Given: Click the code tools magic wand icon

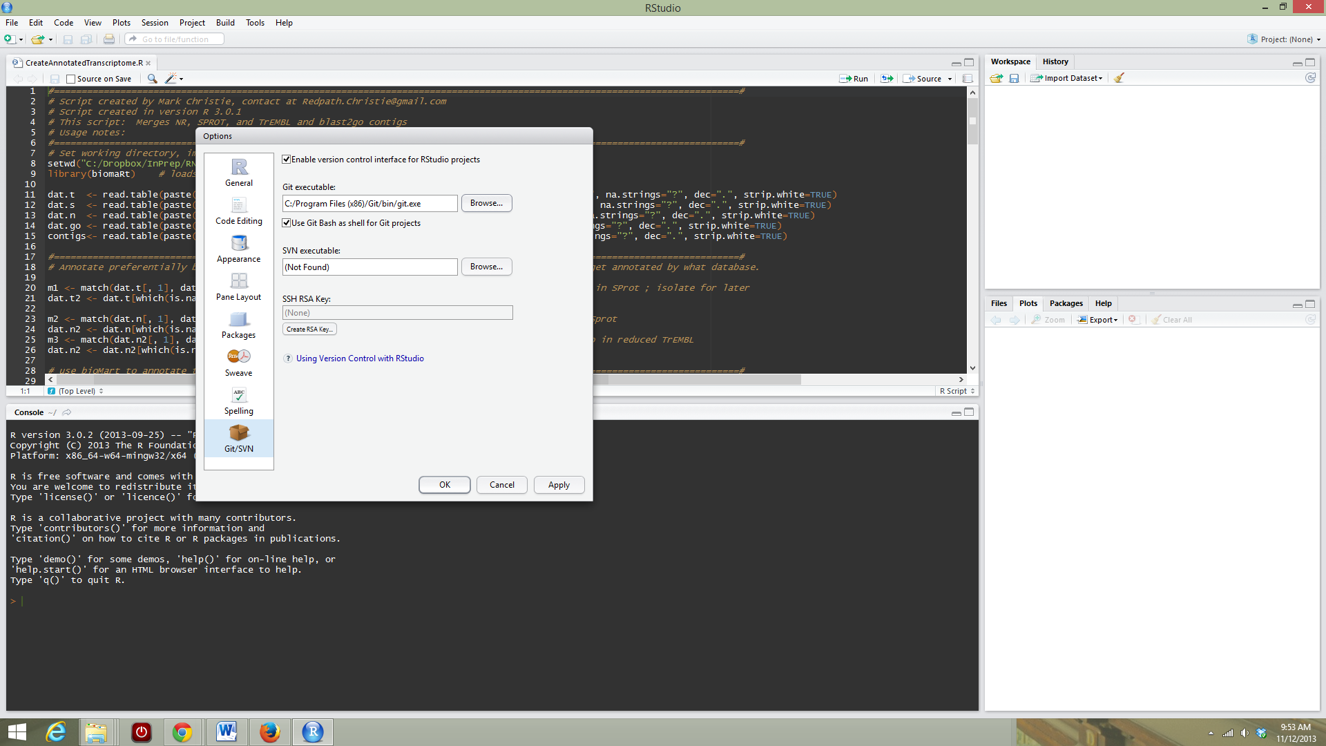Looking at the screenshot, I should 171,79.
